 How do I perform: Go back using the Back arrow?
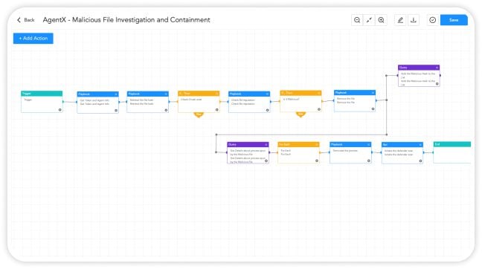point(25,20)
